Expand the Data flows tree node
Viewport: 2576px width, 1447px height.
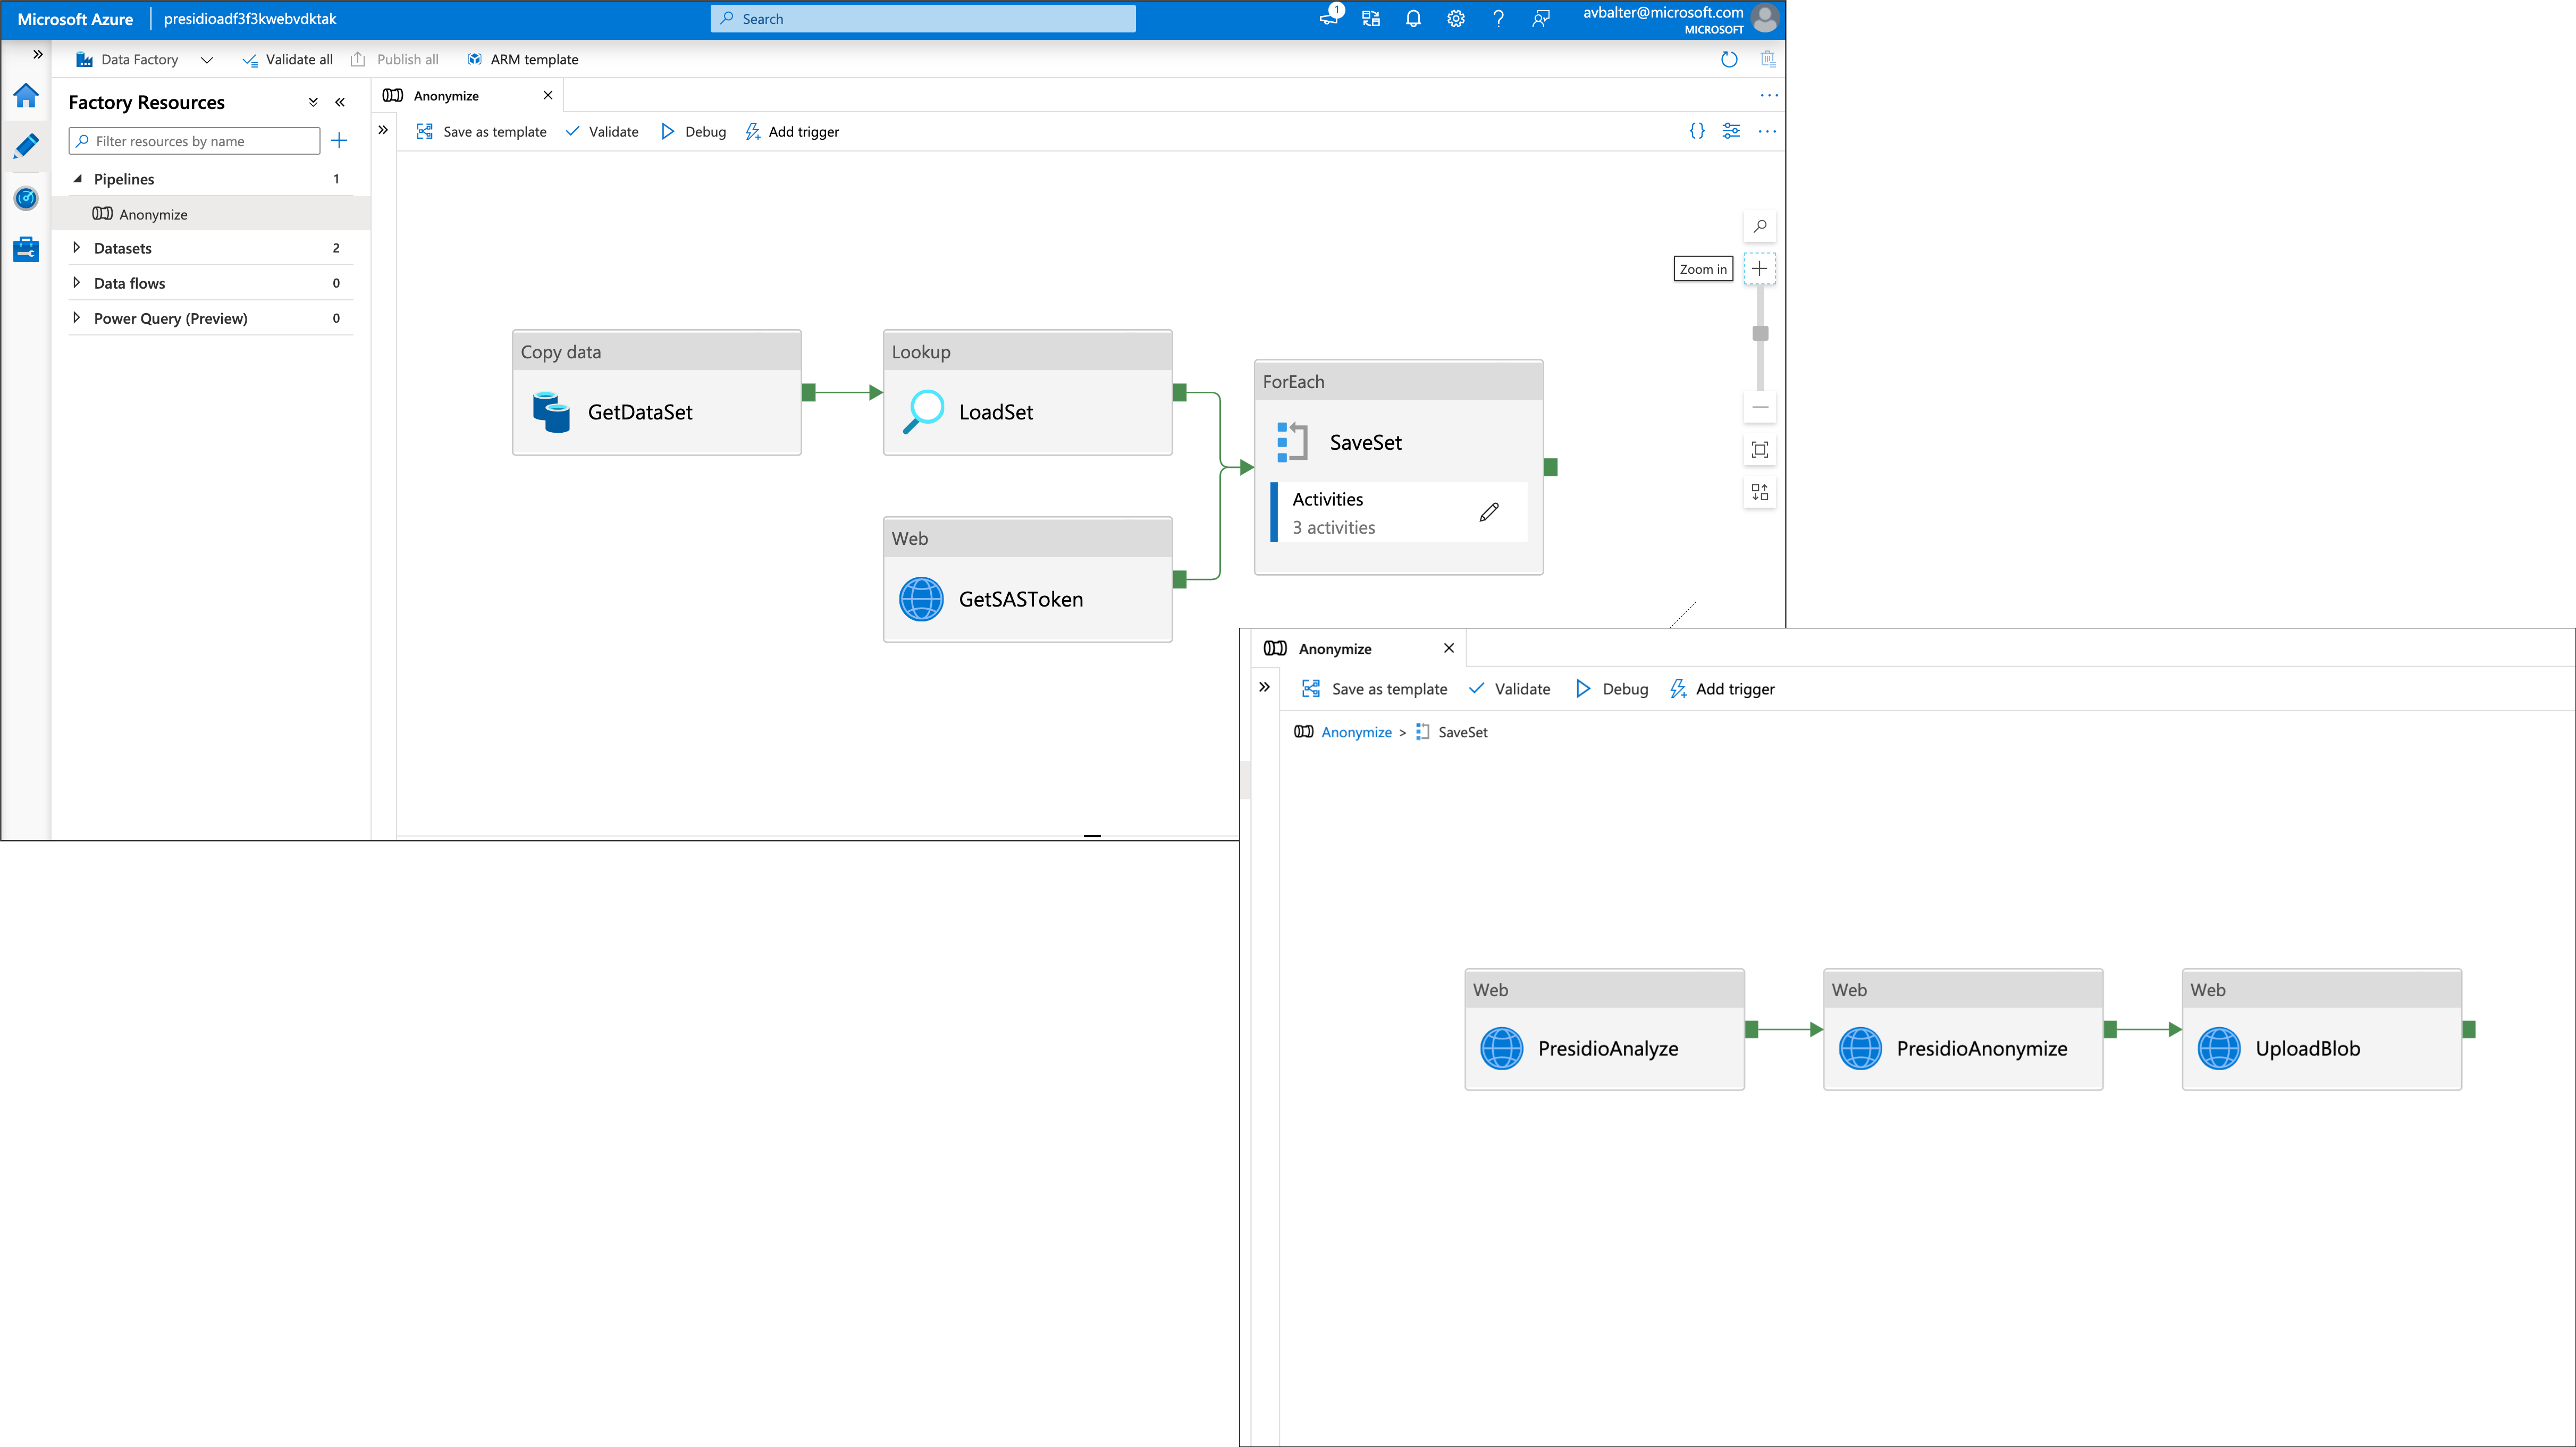pos(77,282)
